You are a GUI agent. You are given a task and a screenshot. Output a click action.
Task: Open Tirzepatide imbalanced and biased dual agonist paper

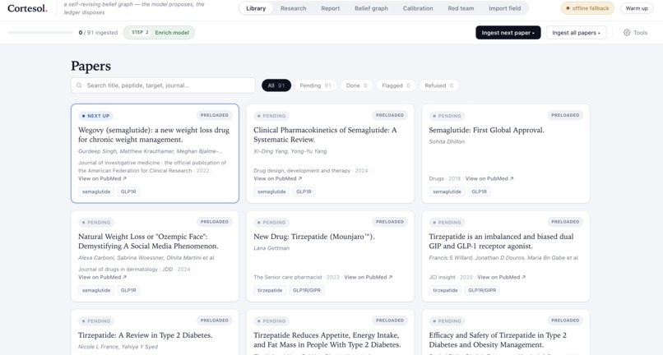point(506,256)
